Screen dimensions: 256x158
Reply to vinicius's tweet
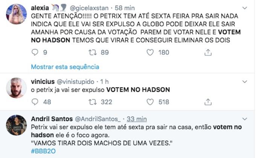35,101
